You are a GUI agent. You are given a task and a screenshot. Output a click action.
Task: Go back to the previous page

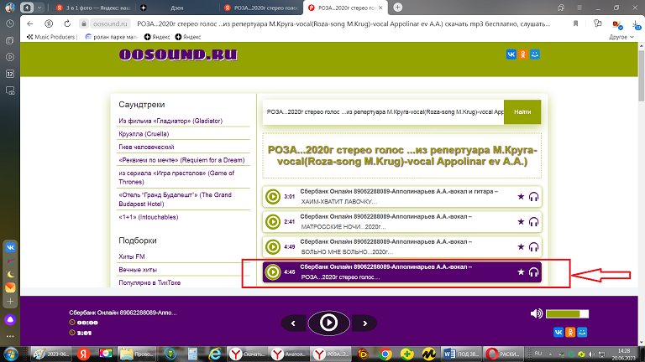point(29,23)
